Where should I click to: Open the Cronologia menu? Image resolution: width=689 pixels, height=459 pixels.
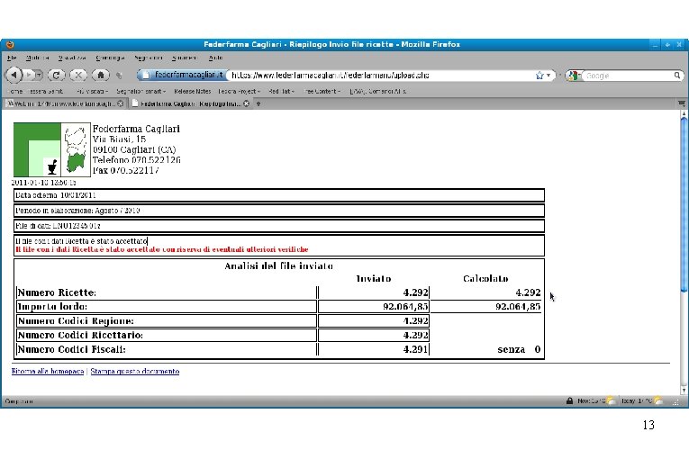(110, 58)
